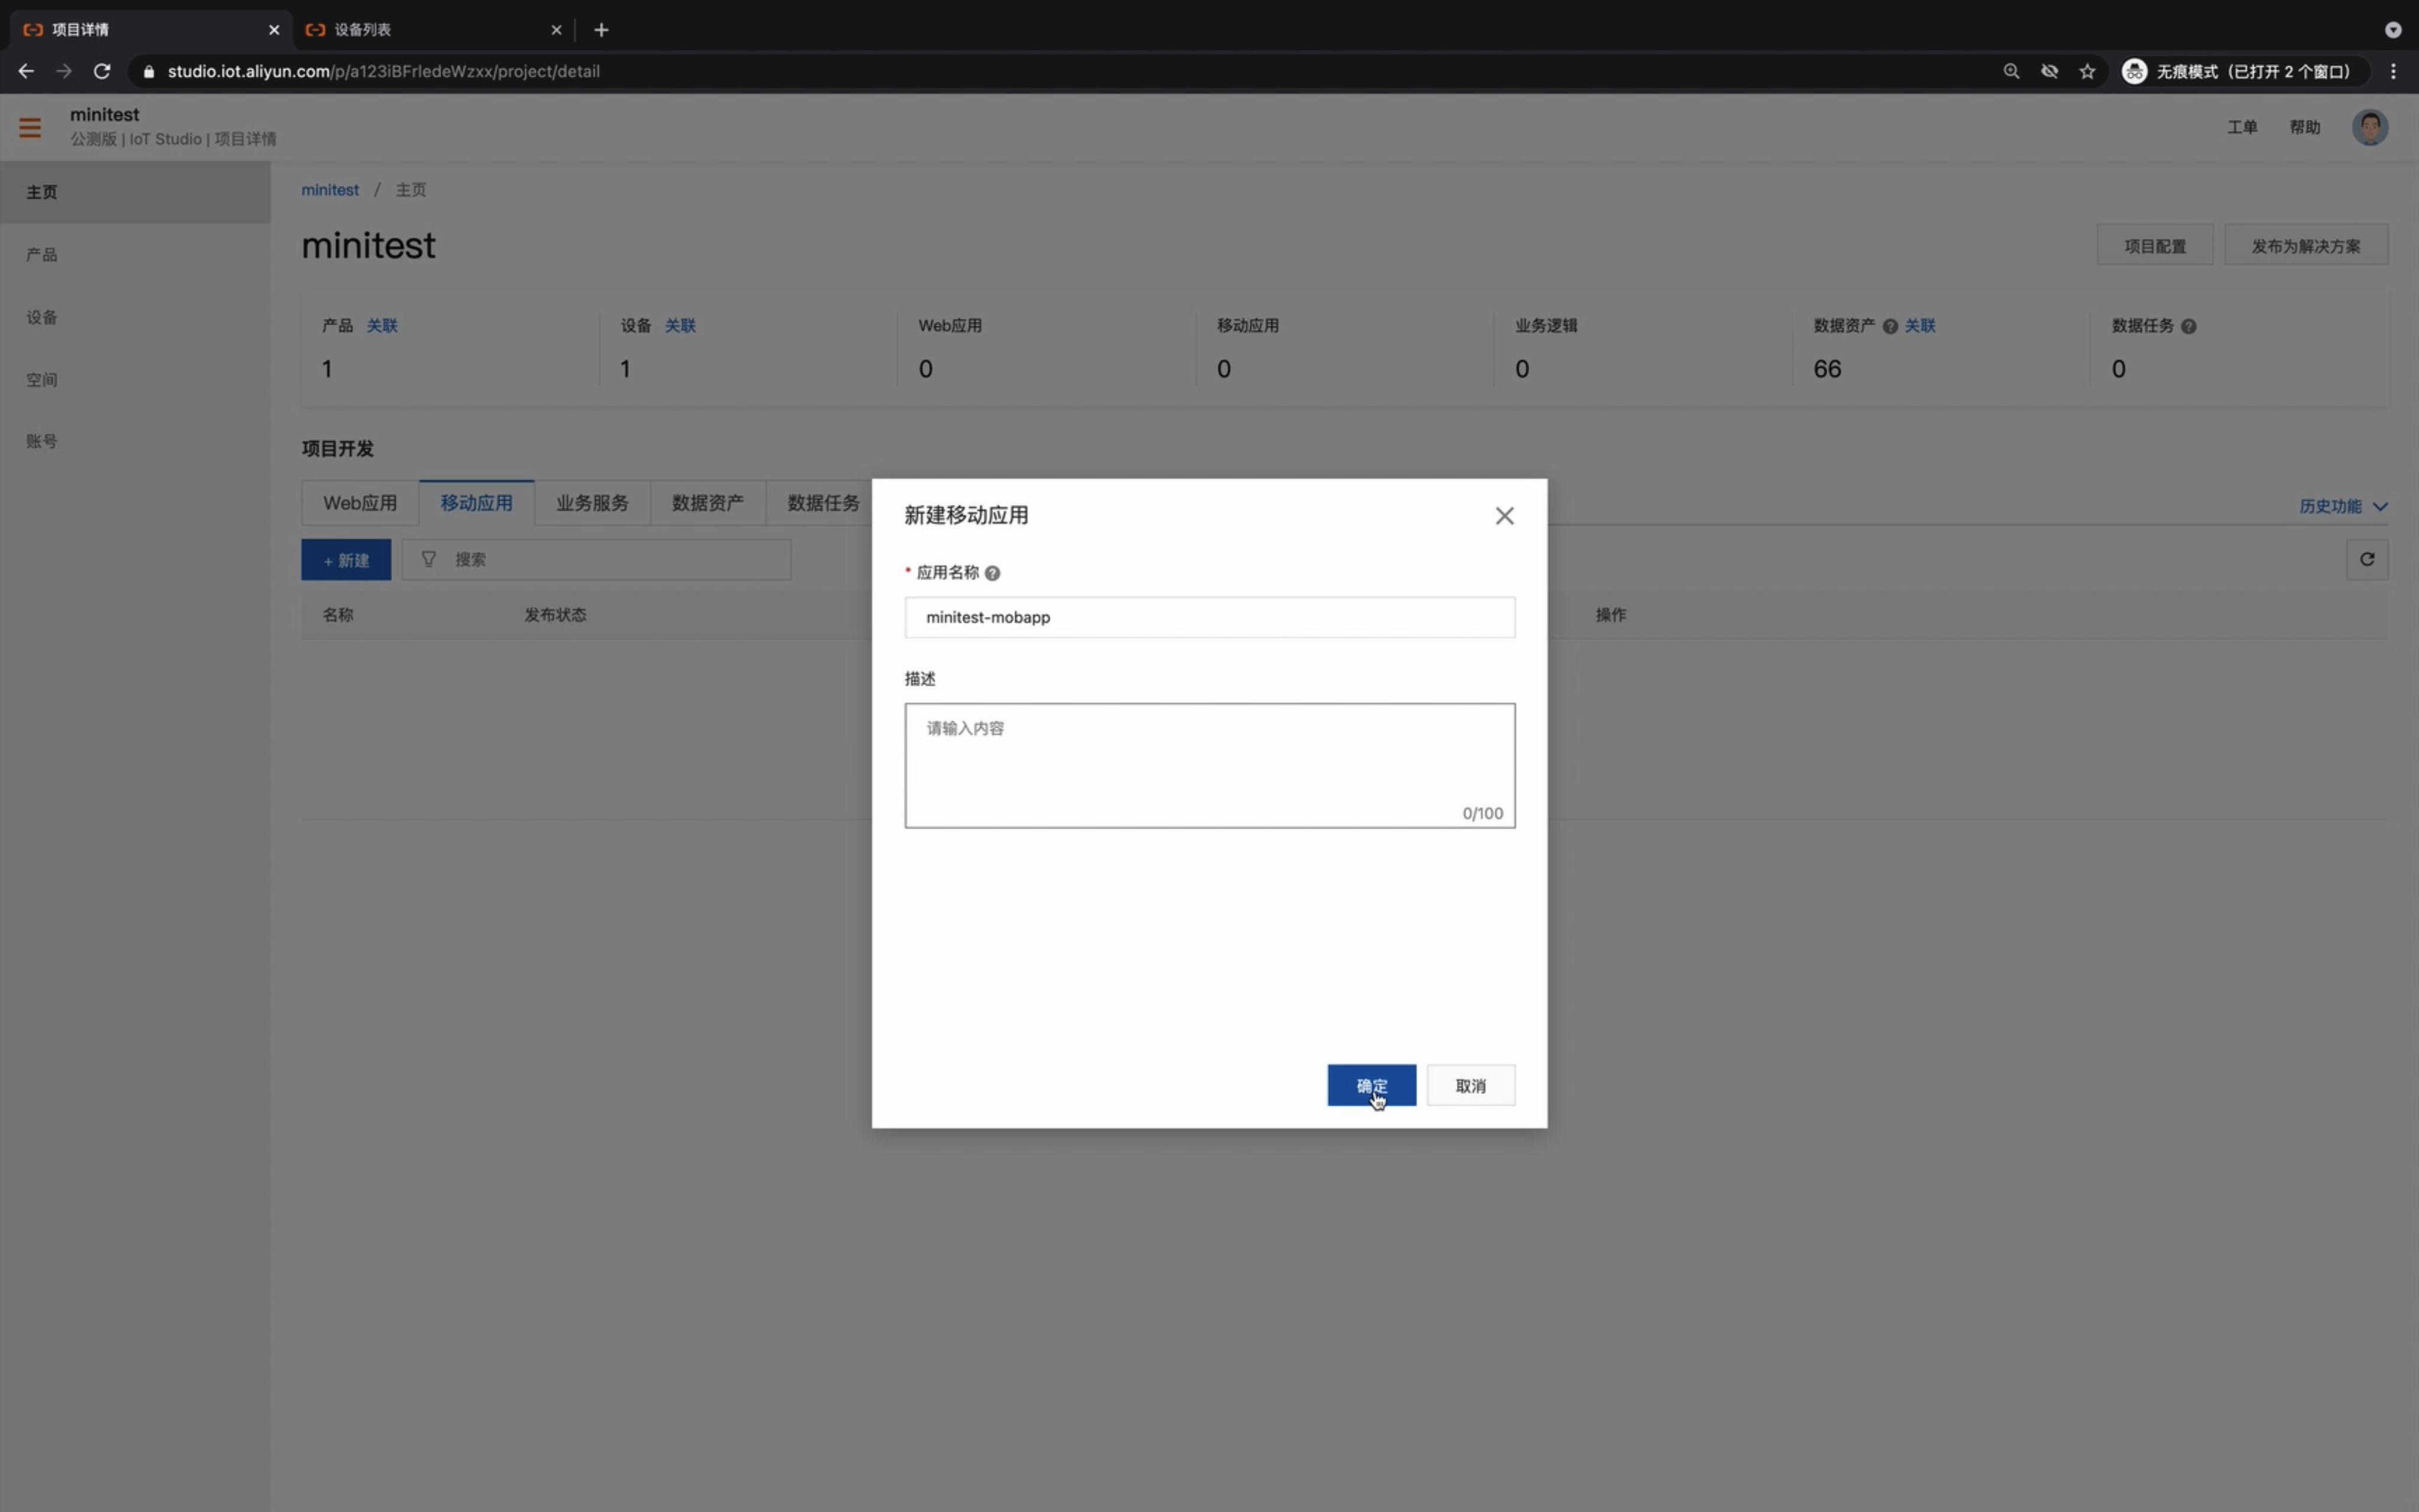Click the user avatar in the header
Image resolution: width=2419 pixels, height=1512 pixels.
(x=2369, y=127)
